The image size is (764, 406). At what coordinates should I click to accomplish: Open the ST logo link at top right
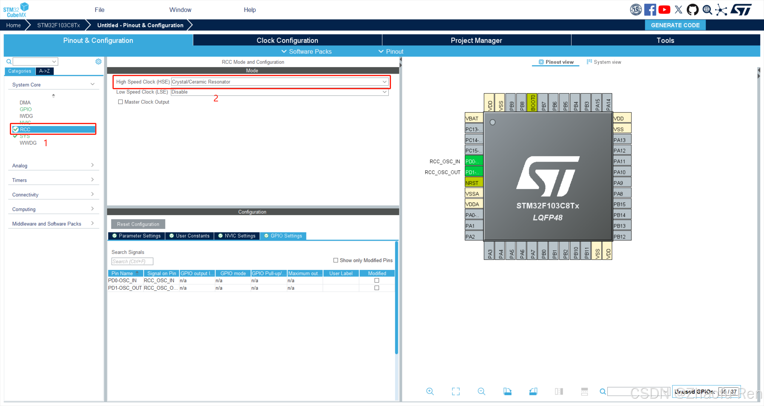(x=741, y=10)
